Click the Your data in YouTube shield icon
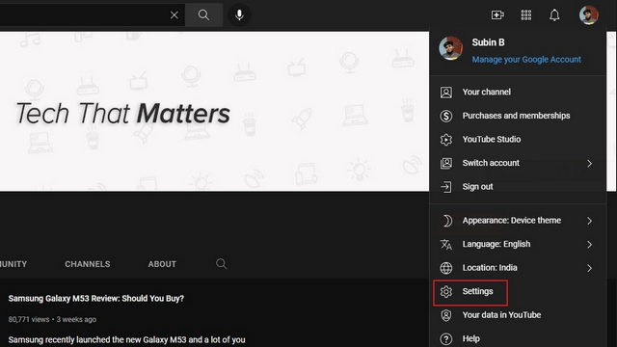This screenshot has height=347, width=617. pos(445,315)
